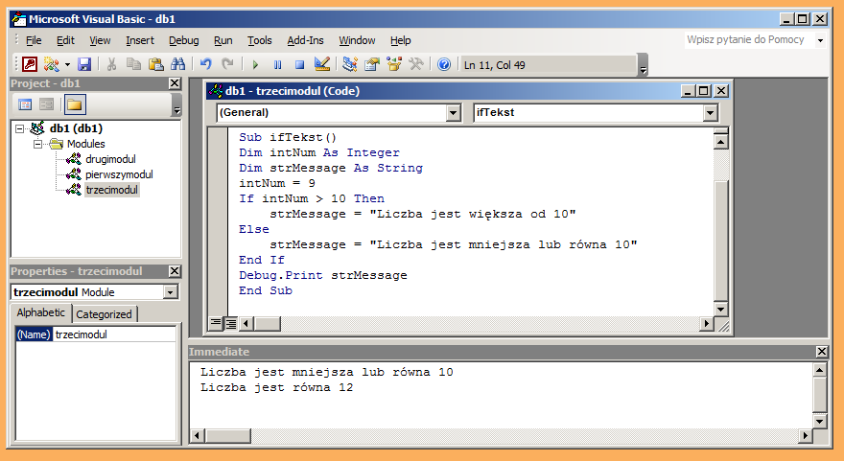Click Immediate window scroll down arrow
The height and width of the screenshot is (461, 844).
point(819,421)
